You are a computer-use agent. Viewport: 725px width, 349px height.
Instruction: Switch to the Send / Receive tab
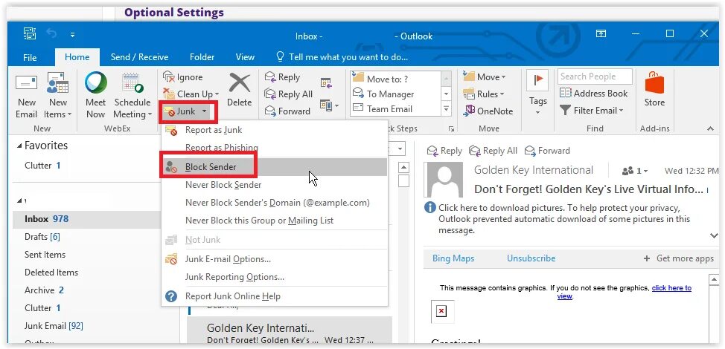click(x=139, y=57)
